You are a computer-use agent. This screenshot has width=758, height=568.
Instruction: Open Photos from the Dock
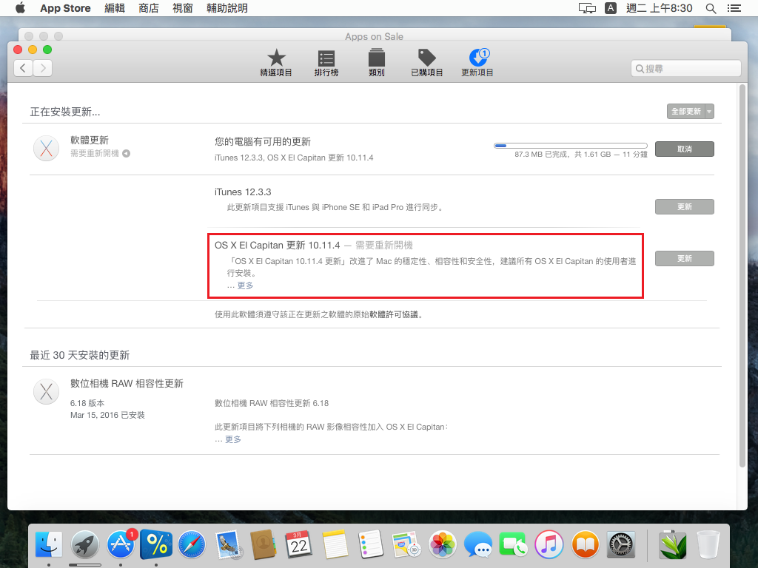tap(443, 544)
